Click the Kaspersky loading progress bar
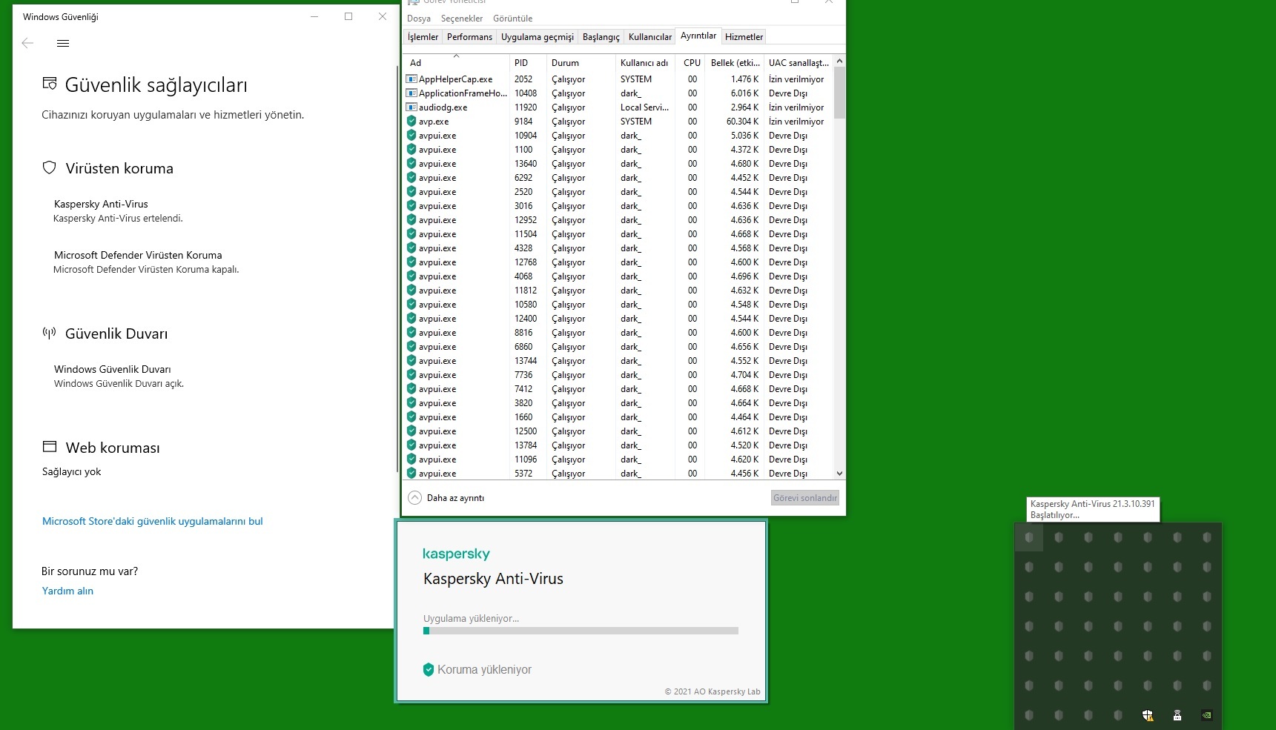This screenshot has height=730, width=1276. click(x=581, y=631)
